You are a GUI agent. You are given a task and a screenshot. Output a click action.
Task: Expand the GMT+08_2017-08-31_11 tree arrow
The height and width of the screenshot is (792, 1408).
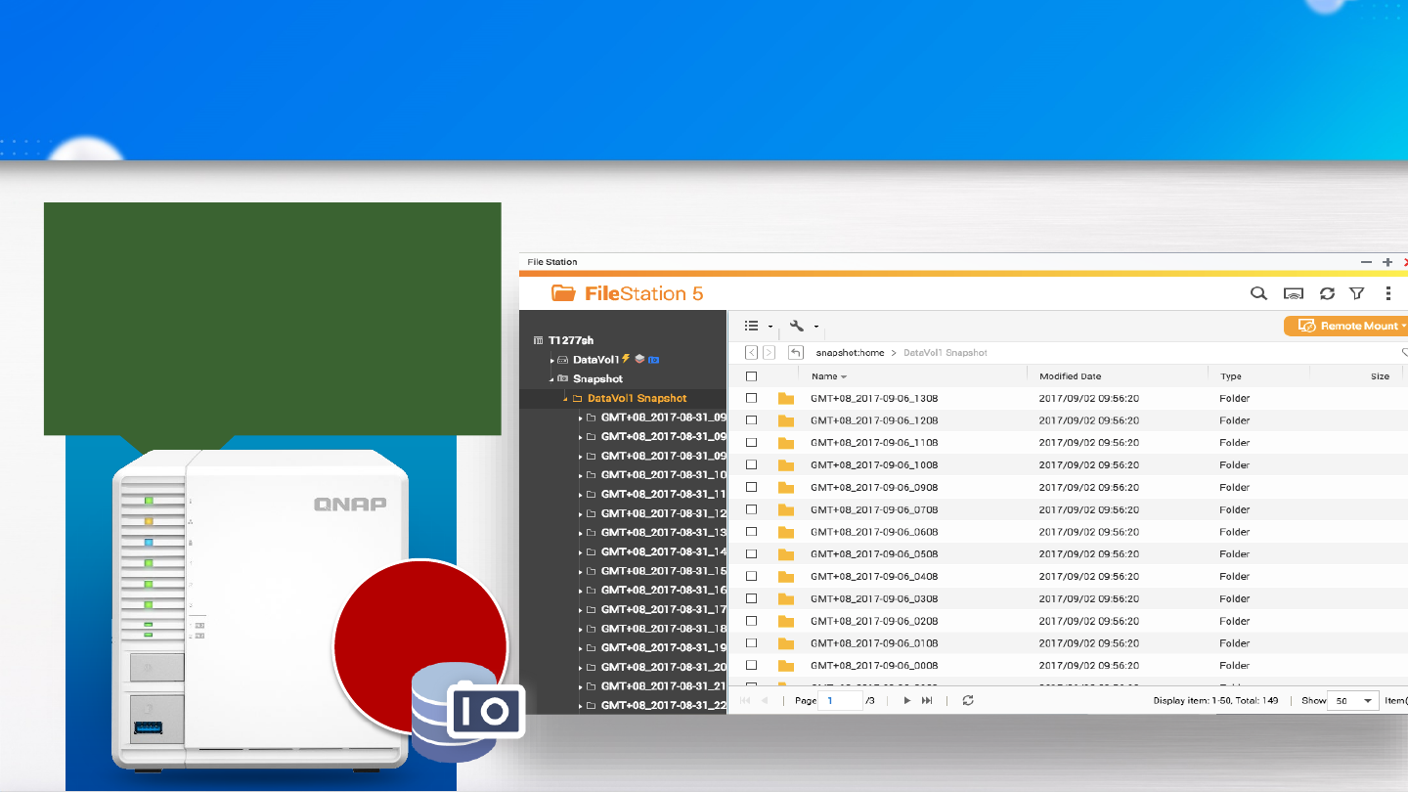(x=580, y=495)
